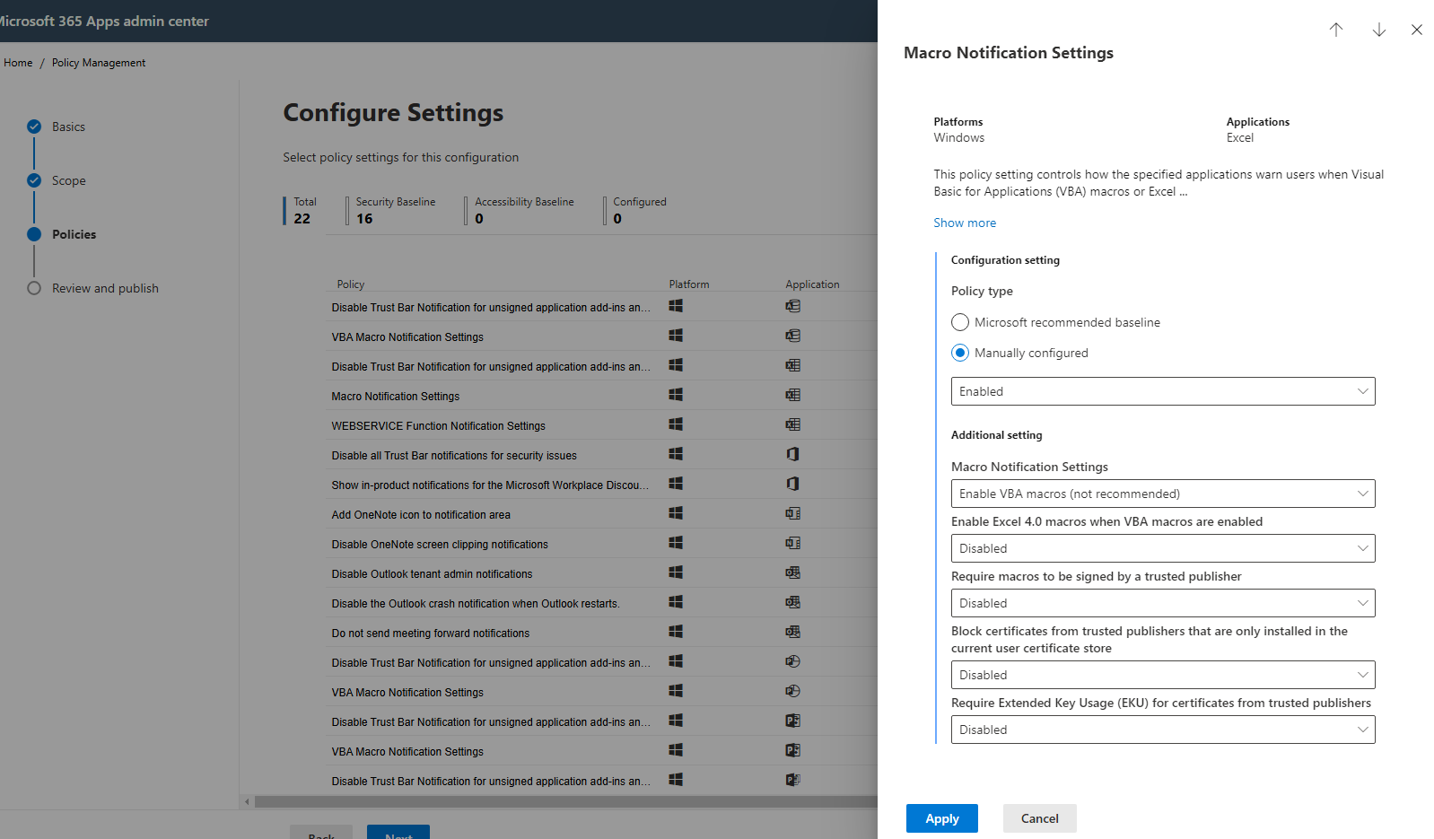Click Windows icon in Do not send meeting forward row
The image size is (1434, 839).
click(x=676, y=632)
